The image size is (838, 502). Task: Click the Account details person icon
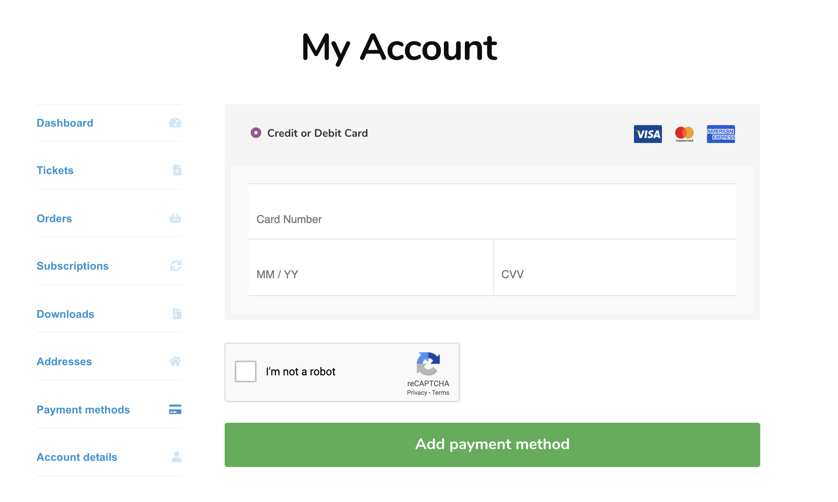coord(176,457)
